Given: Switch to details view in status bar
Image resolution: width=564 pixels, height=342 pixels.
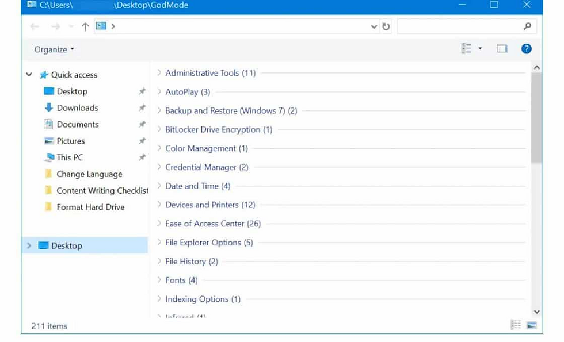Looking at the screenshot, I should pyautogui.click(x=516, y=325).
